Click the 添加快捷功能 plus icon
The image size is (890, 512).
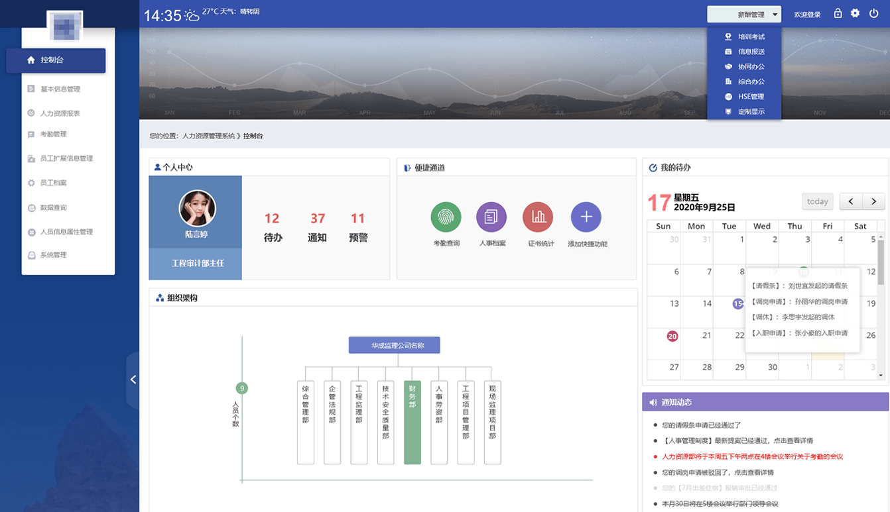[586, 217]
